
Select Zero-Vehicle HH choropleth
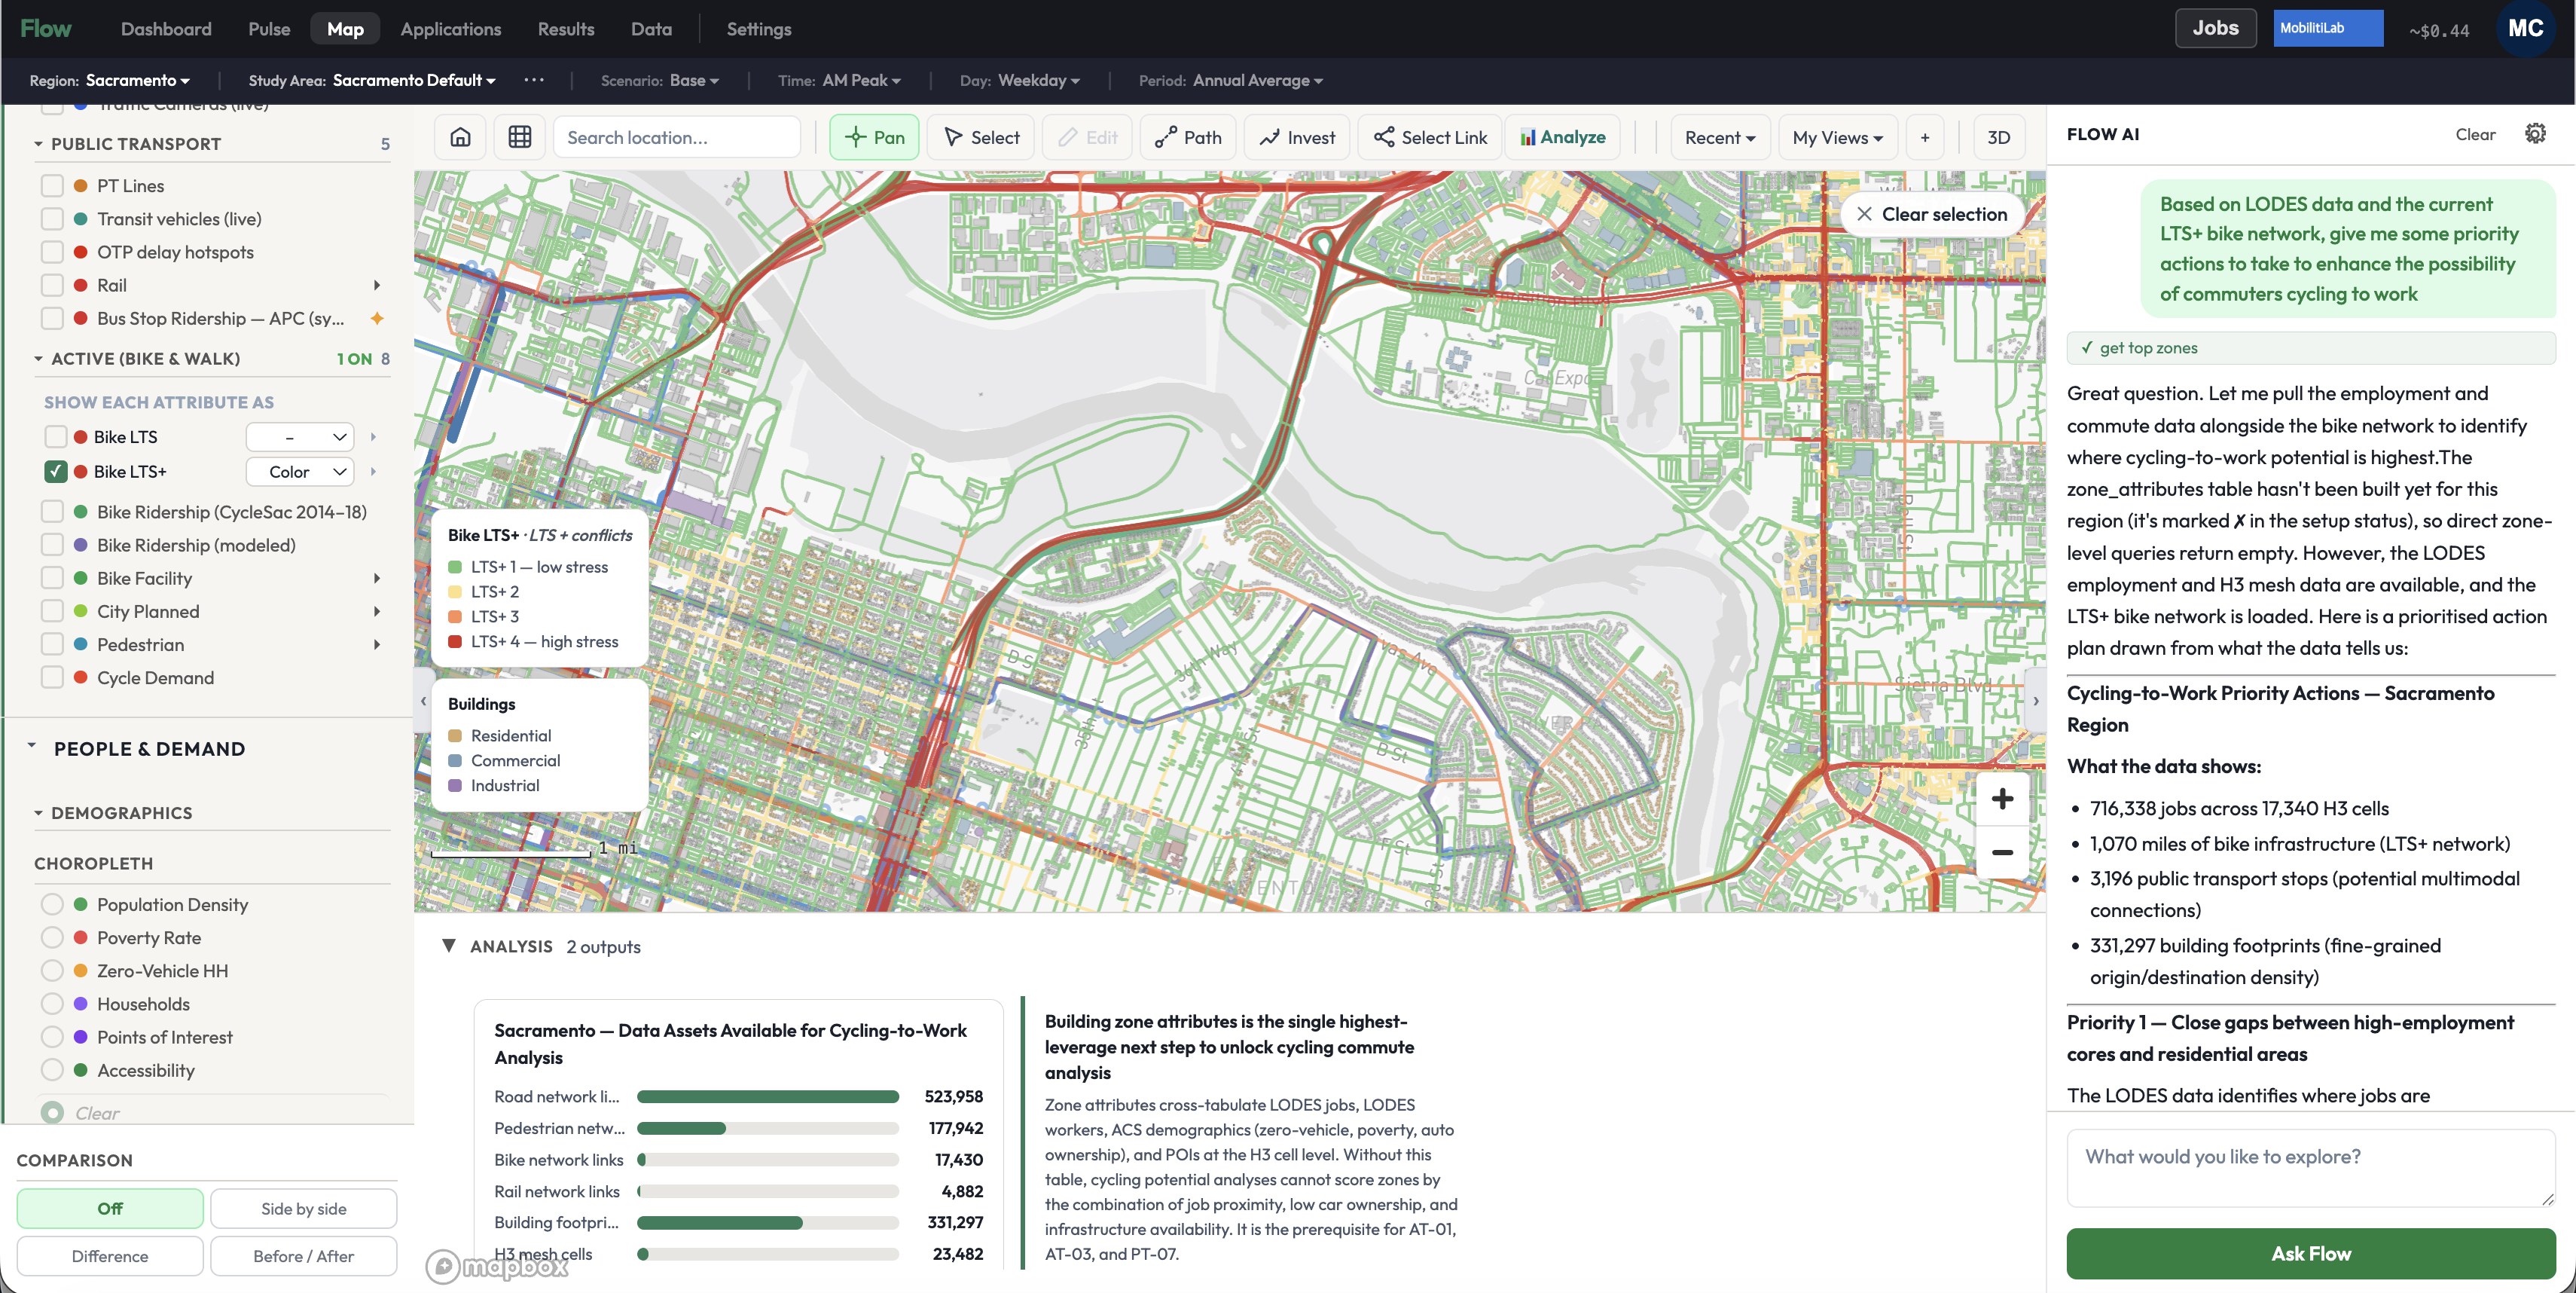click(x=52, y=970)
